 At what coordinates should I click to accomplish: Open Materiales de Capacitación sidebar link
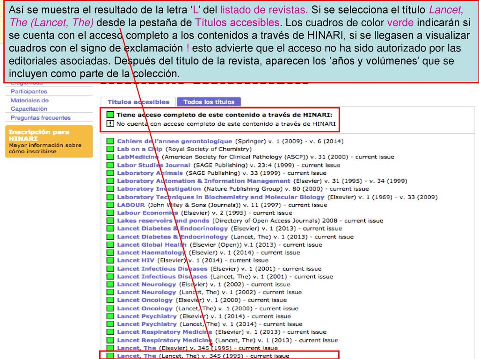pos(29,104)
